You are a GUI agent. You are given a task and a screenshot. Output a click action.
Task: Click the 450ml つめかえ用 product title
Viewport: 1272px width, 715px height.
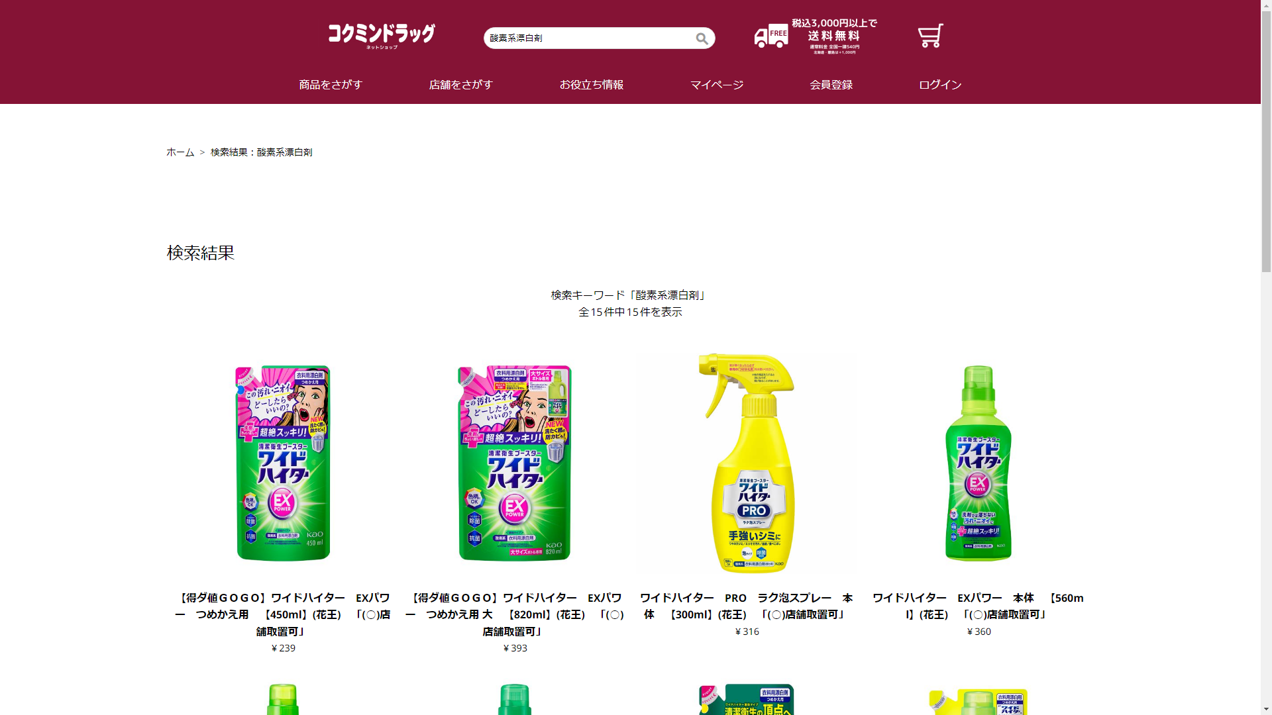coord(284,614)
